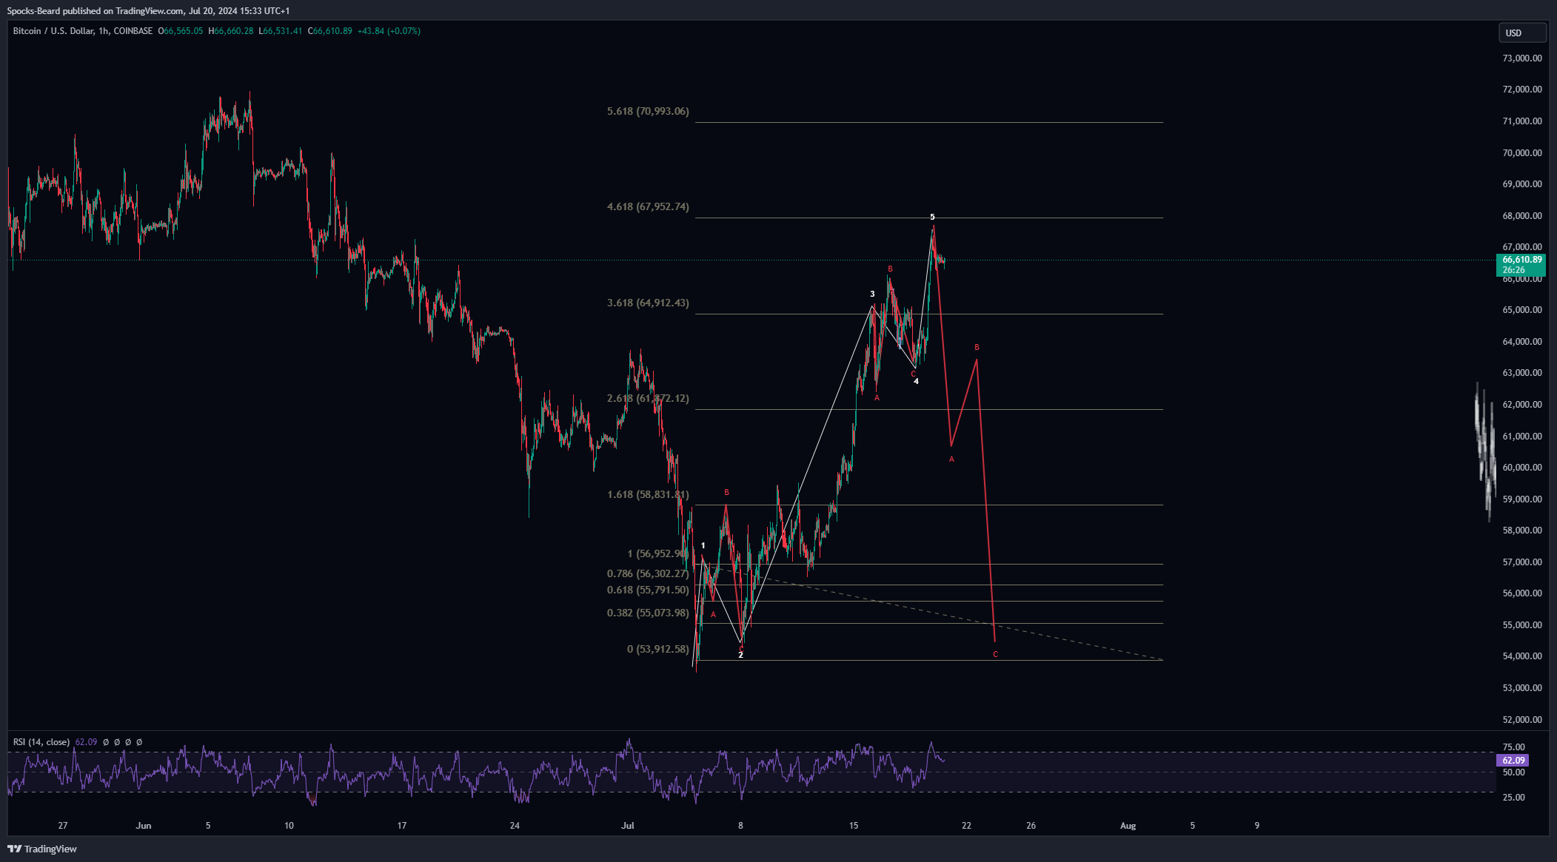This screenshot has width=1557, height=862.
Task: Click white wave 4 label
Action: pyautogui.click(x=916, y=381)
